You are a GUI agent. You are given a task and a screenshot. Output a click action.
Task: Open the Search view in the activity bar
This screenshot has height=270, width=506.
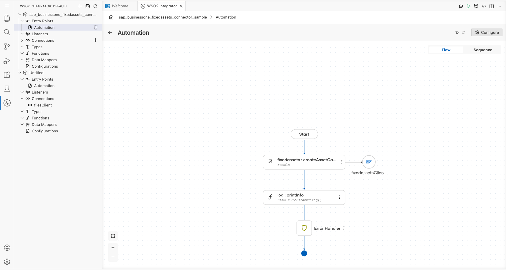(x=7, y=32)
